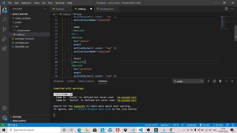Open README.md in explorer

click(22, 47)
